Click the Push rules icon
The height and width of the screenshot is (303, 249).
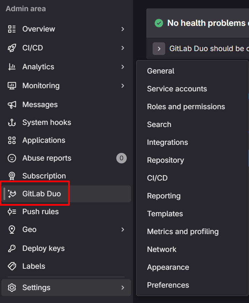point(12,212)
